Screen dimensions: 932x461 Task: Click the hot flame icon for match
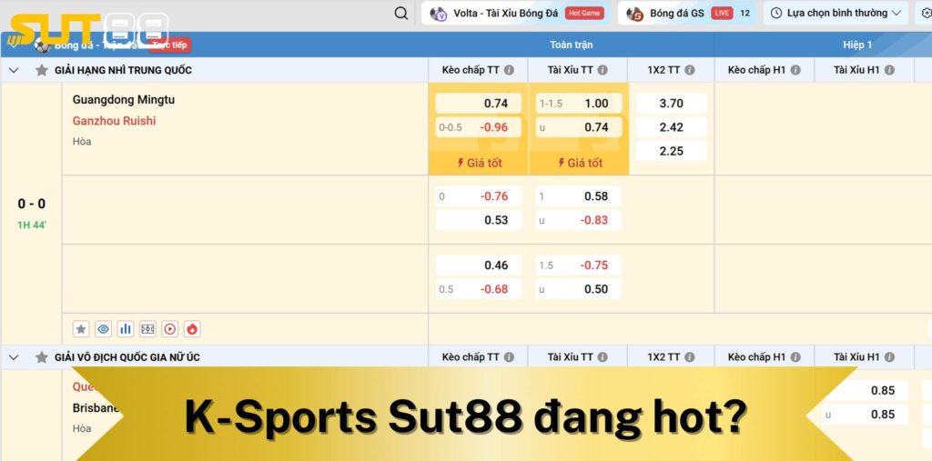(x=192, y=329)
